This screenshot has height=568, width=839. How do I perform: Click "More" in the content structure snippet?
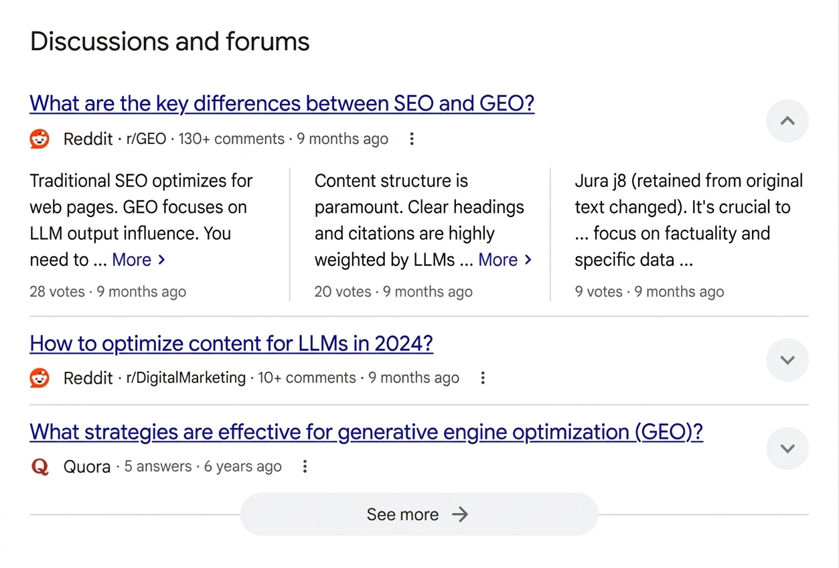point(499,260)
